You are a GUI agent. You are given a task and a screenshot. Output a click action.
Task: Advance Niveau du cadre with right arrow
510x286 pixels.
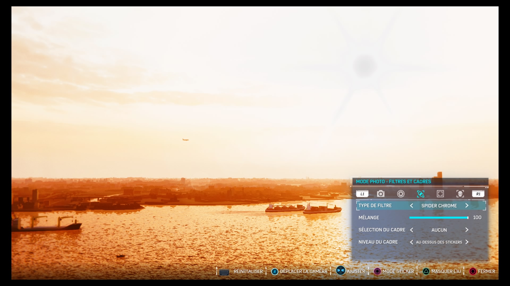pyautogui.click(x=467, y=242)
